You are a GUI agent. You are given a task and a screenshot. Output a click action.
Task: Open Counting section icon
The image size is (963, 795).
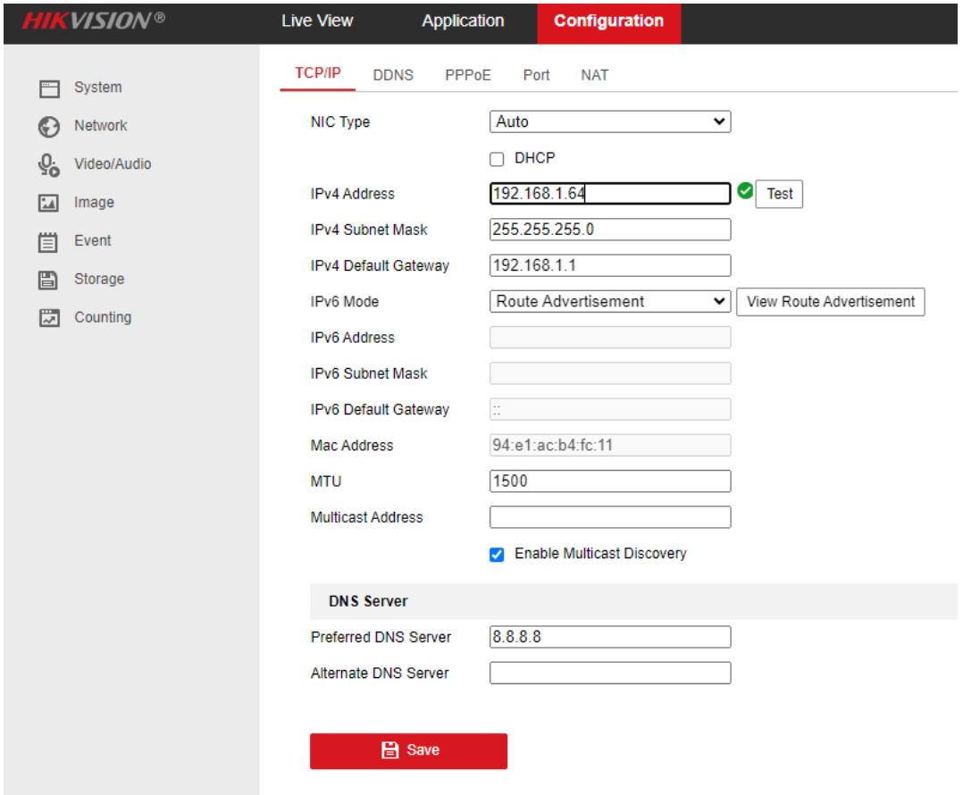(x=48, y=318)
